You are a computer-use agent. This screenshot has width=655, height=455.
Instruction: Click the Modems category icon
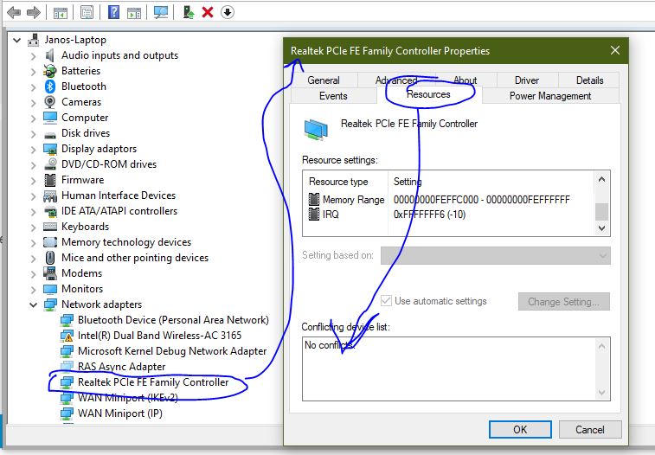(x=50, y=273)
